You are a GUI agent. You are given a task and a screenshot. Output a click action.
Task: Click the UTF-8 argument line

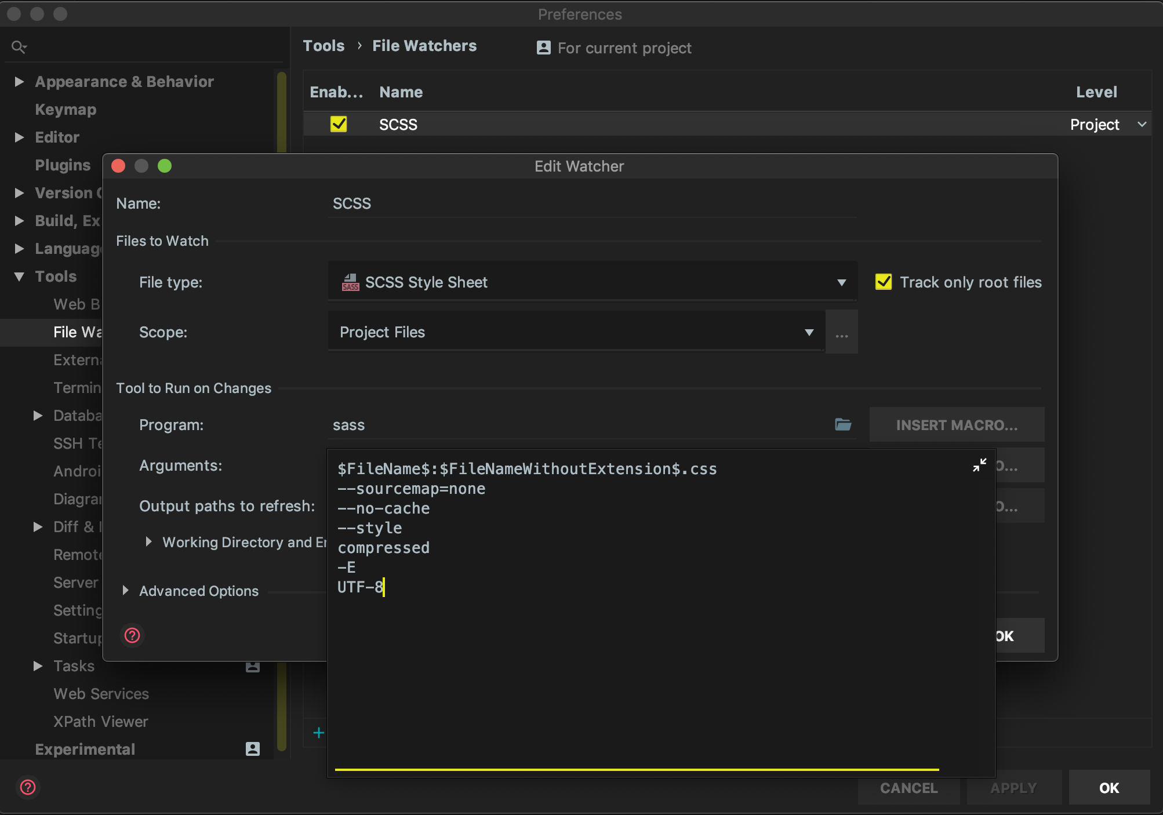[360, 587]
